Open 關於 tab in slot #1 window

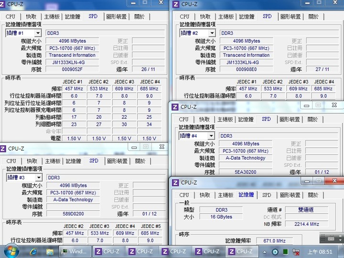pyautogui.click(x=140, y=17)
